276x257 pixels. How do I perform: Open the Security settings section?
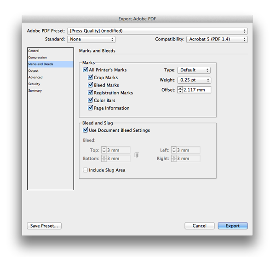pos(34,84)
